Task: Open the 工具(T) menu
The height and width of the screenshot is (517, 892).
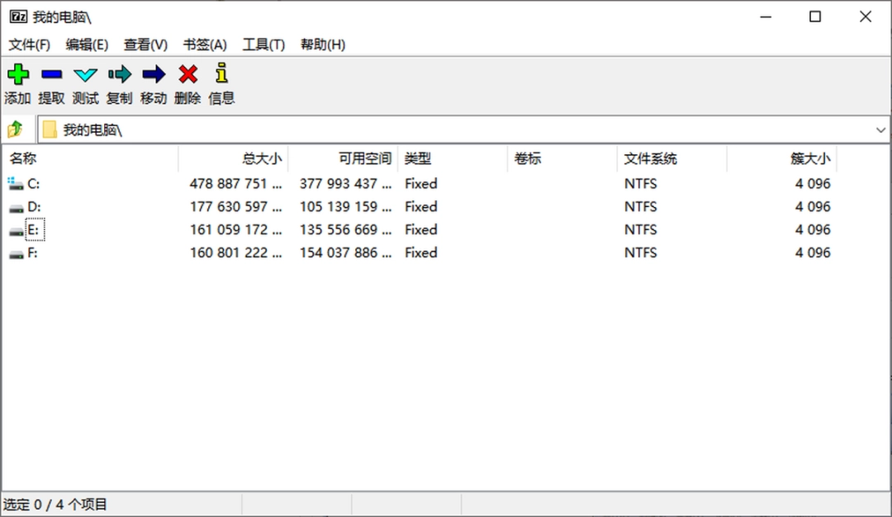Action: tap(263, 45)
